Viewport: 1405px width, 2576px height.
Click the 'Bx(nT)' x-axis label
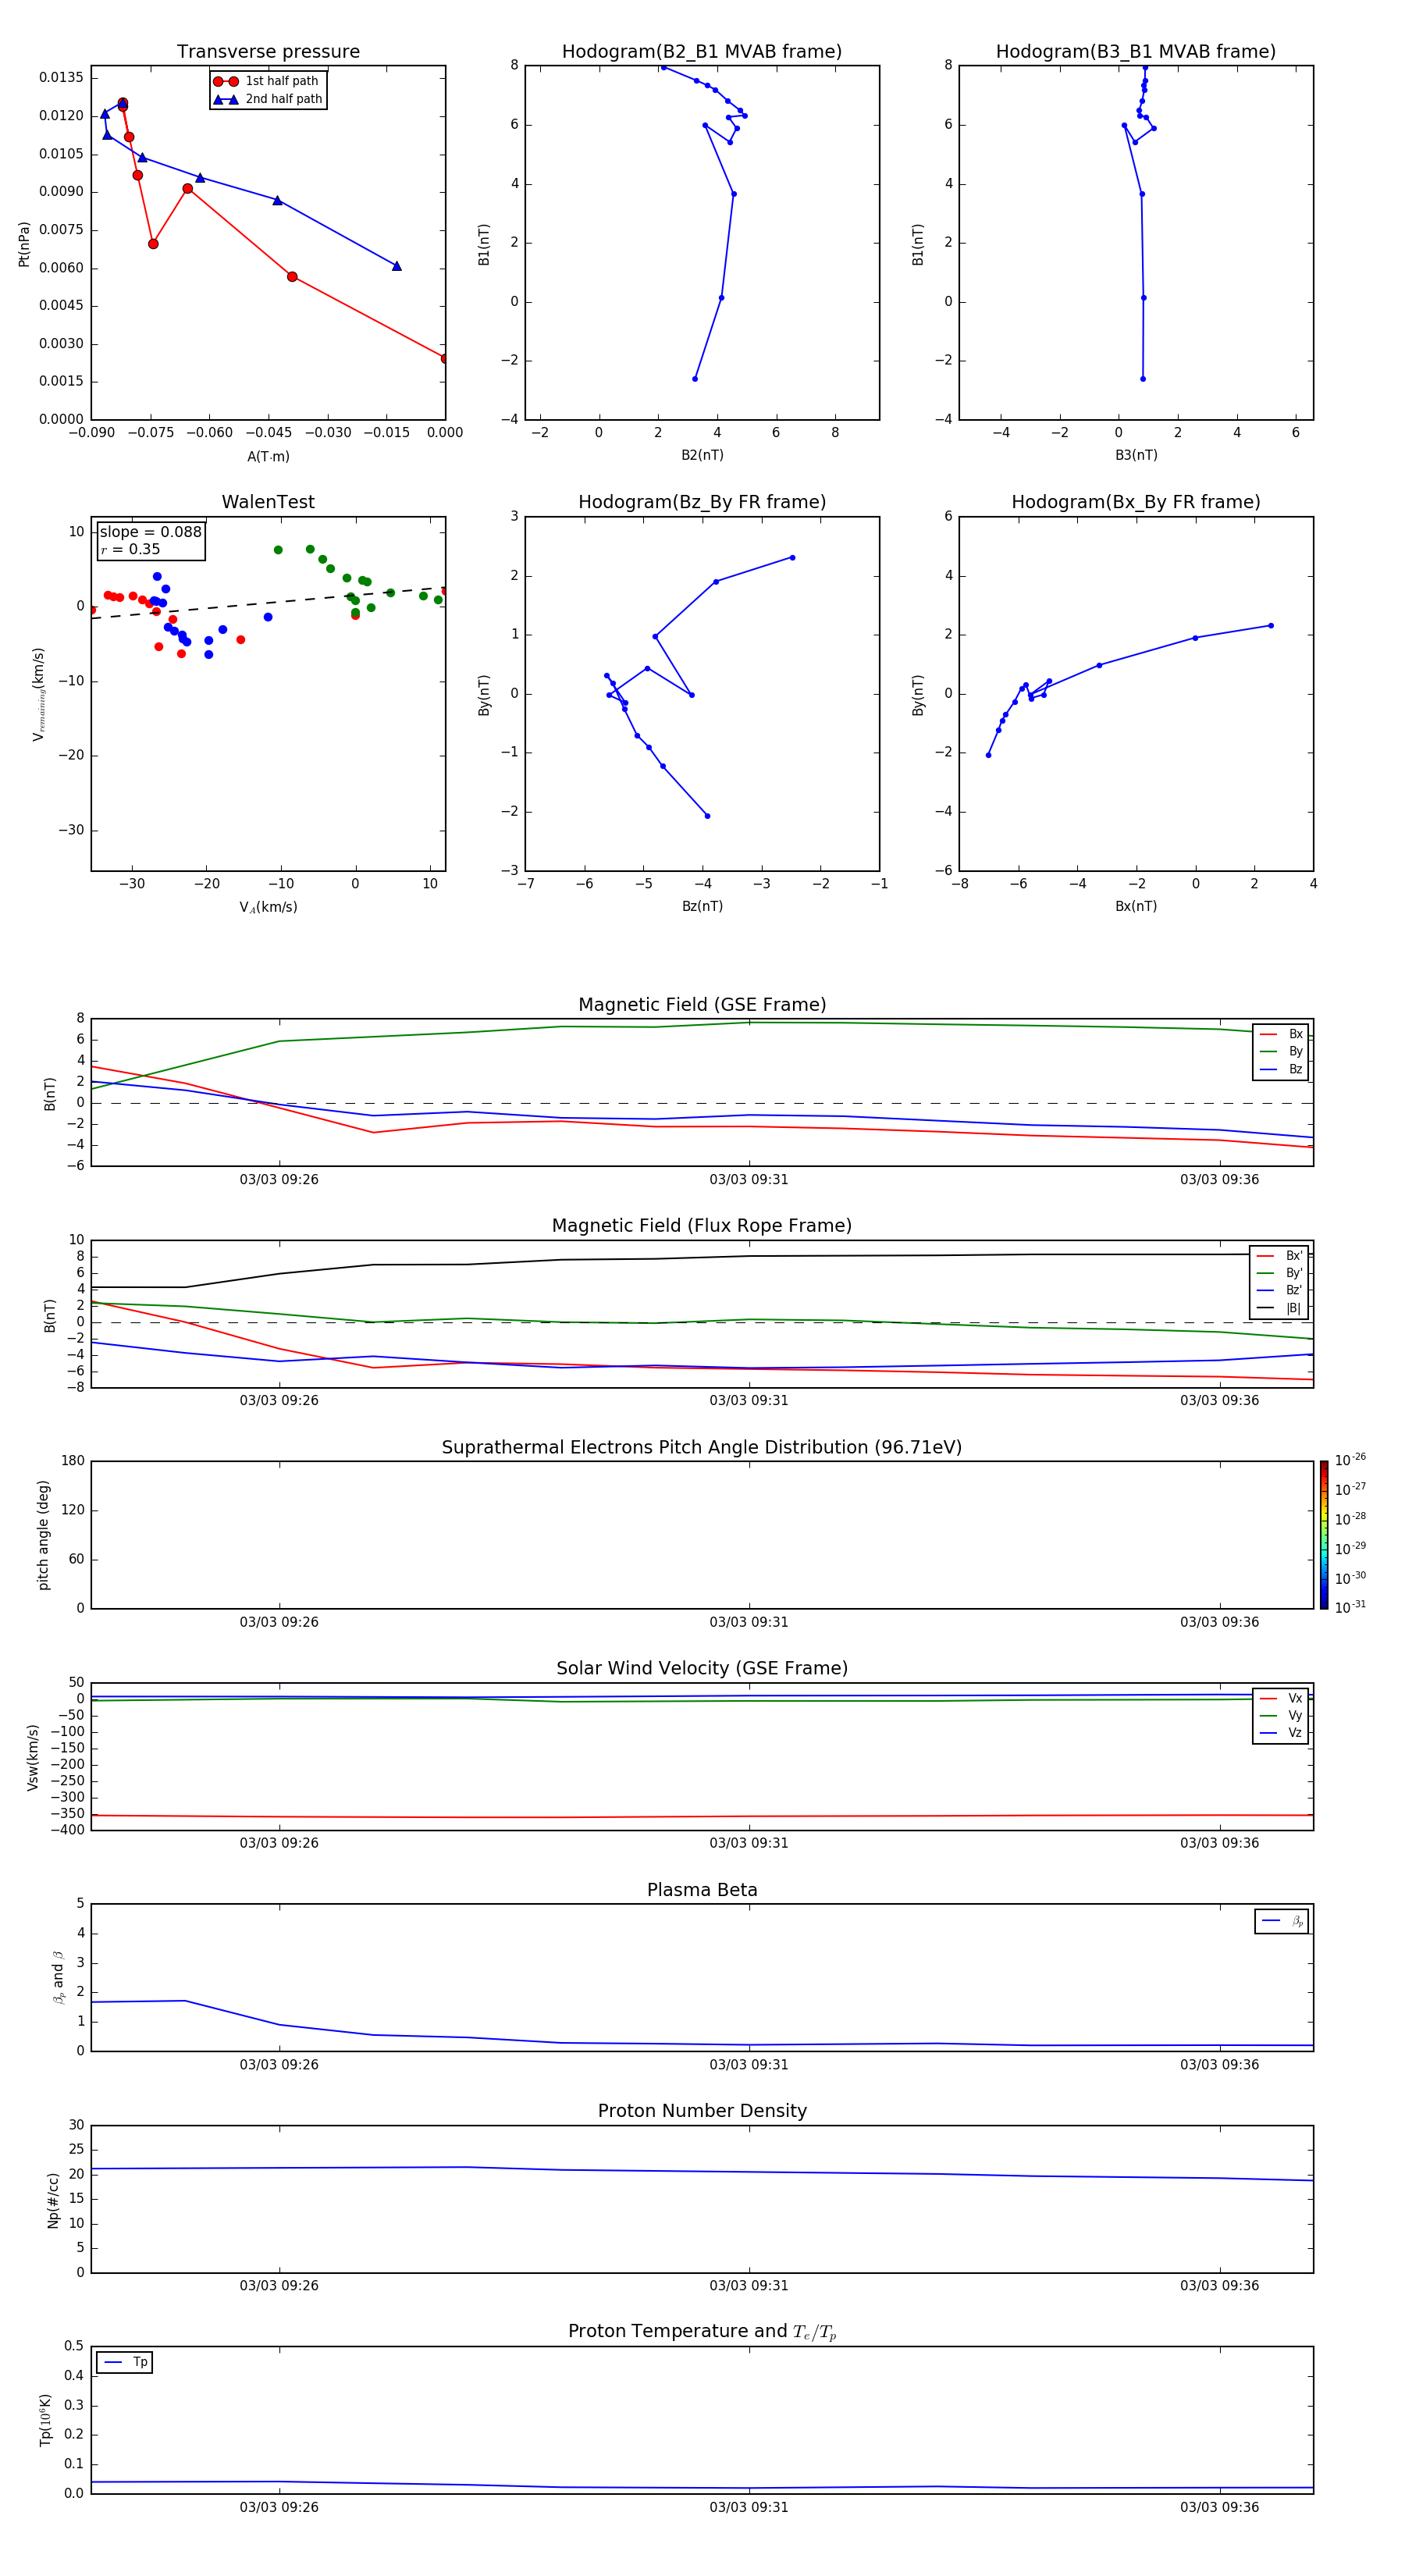[x=1136, y=906]
